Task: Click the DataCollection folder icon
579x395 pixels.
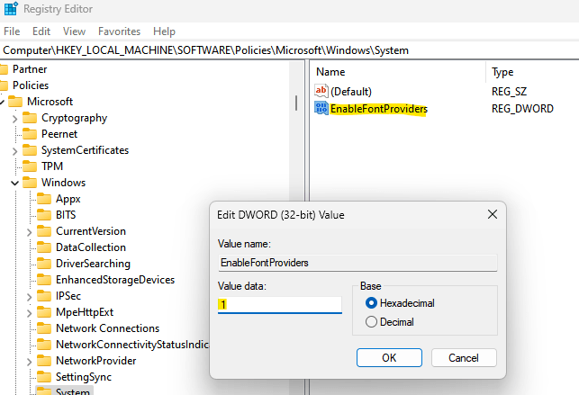Action: 44,247
